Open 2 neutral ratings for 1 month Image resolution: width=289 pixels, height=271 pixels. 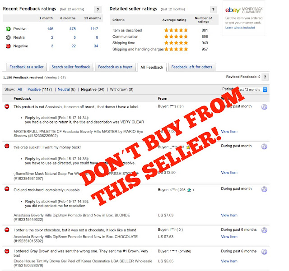[x=52, y=37]
